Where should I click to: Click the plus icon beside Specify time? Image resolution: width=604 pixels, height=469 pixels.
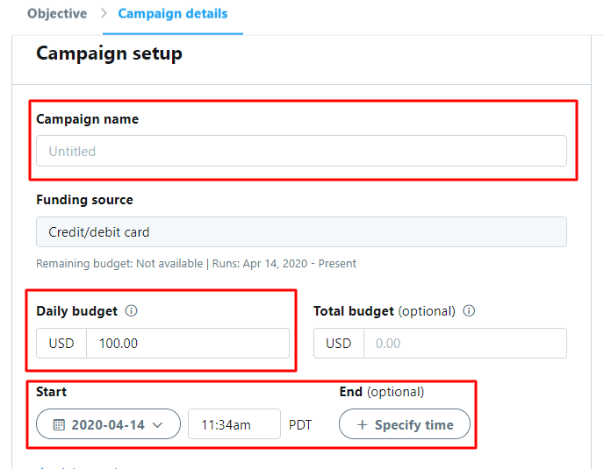[x=362, y=425]
